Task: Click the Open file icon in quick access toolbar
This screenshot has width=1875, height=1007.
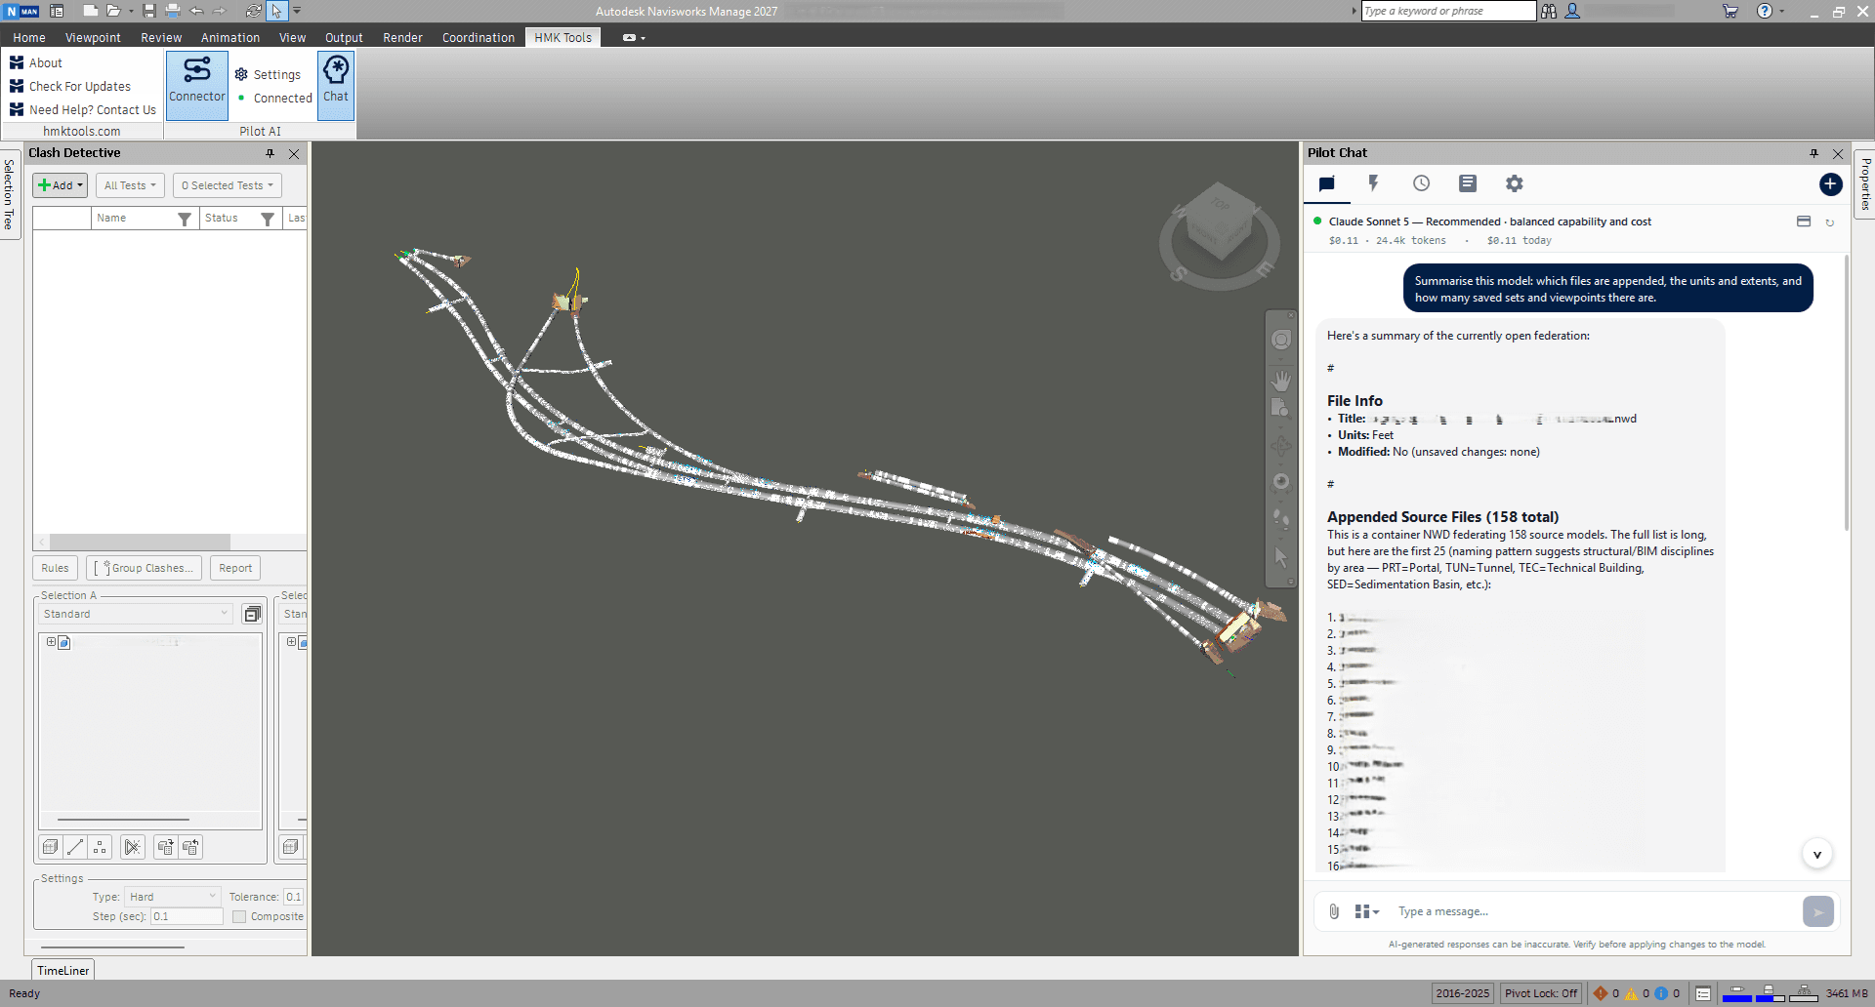Action: point(113,11)
